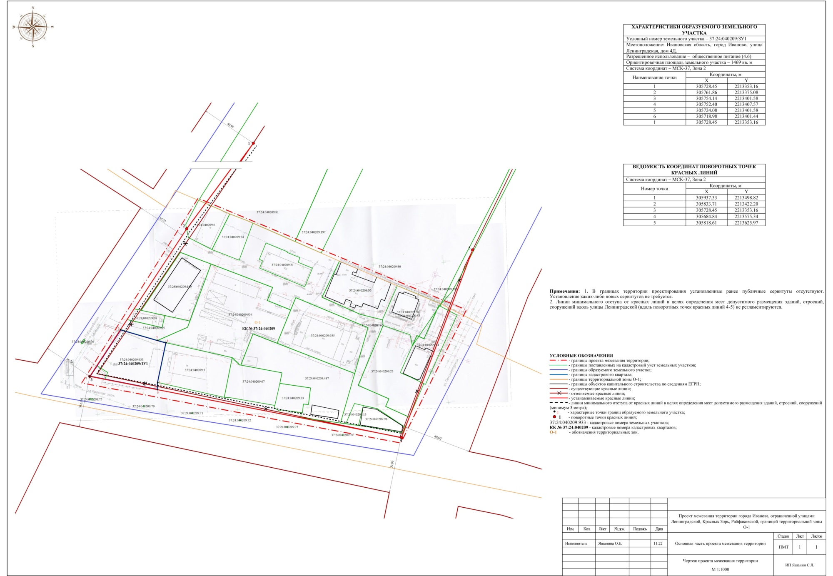The width and height of the screenshot is (833, 576).
Task: Click parcel label '37:24:040209:81' on the map
Action: point(267,212)
